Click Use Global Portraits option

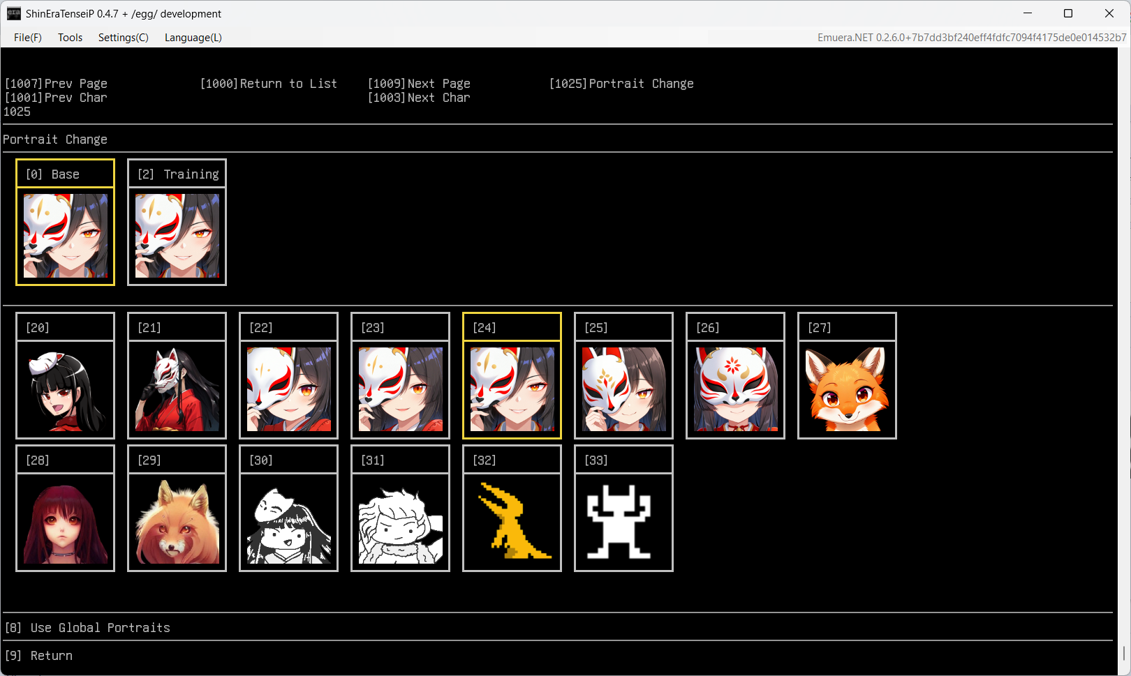pos(87,628)
